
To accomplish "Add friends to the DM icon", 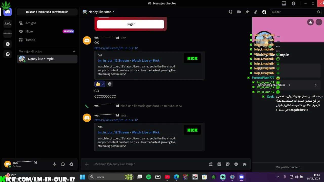I will (x=256, y=12).
